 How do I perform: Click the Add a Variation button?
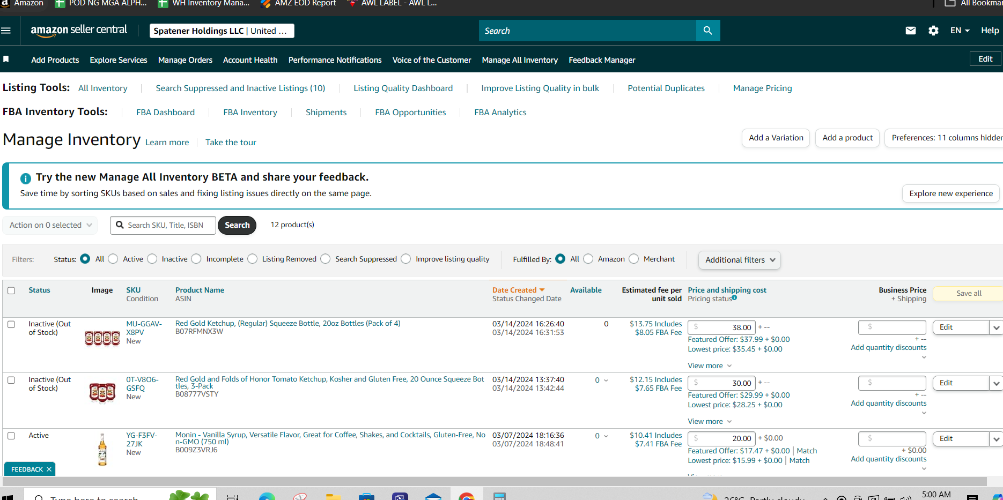pos(776,138)
